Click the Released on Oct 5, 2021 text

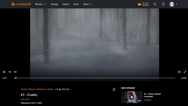point(31,103)
